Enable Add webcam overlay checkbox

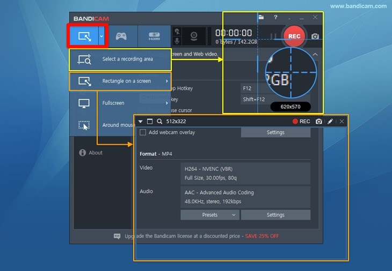coord(143,132)
